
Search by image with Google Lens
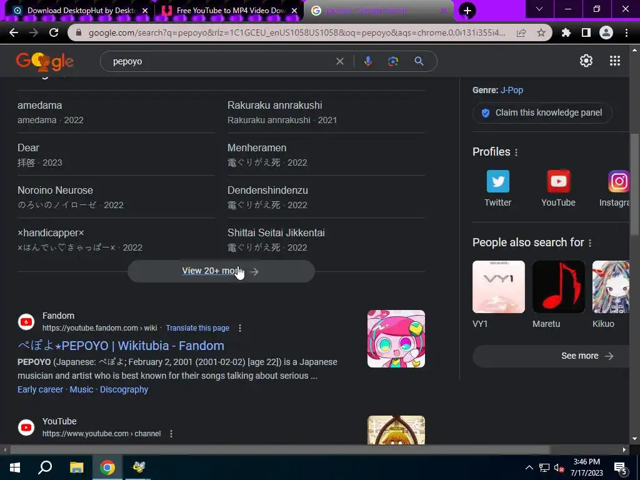pos(393,61)
